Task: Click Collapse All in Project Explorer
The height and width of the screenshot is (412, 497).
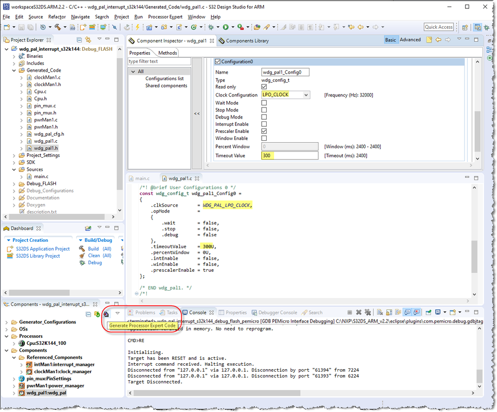Action: click(x=79, y=40)
